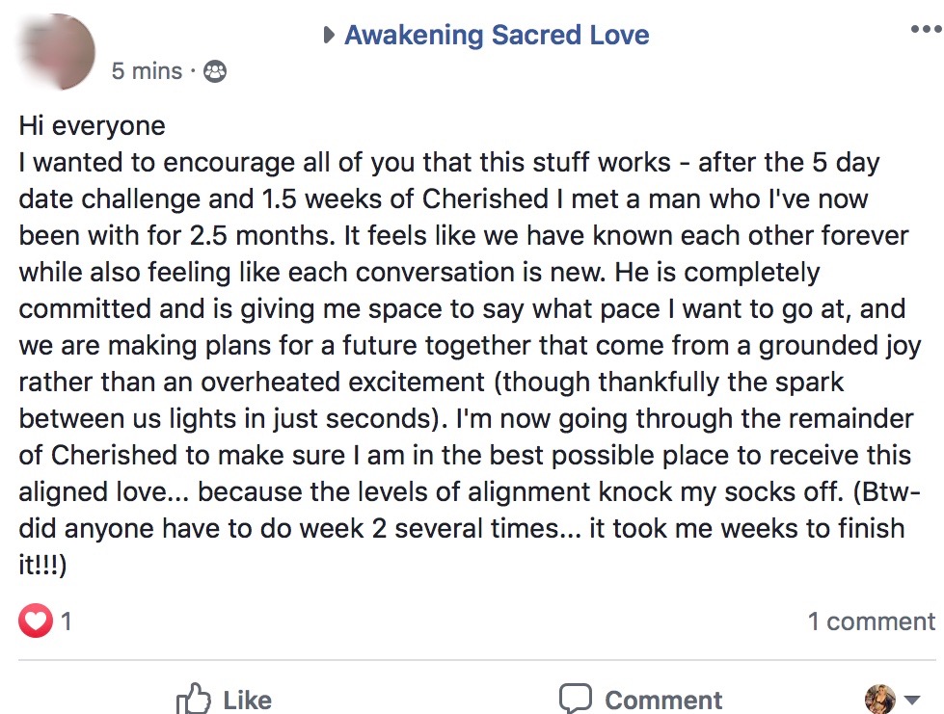The width and height of the screenshot is (944, 714).
Task: Click the red heart reaction icon
Action: coord(35,621)
